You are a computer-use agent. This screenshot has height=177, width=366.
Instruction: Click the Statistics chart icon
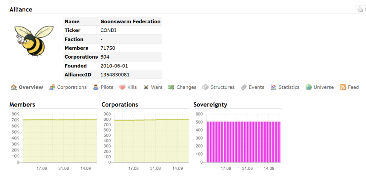(273, 87)
